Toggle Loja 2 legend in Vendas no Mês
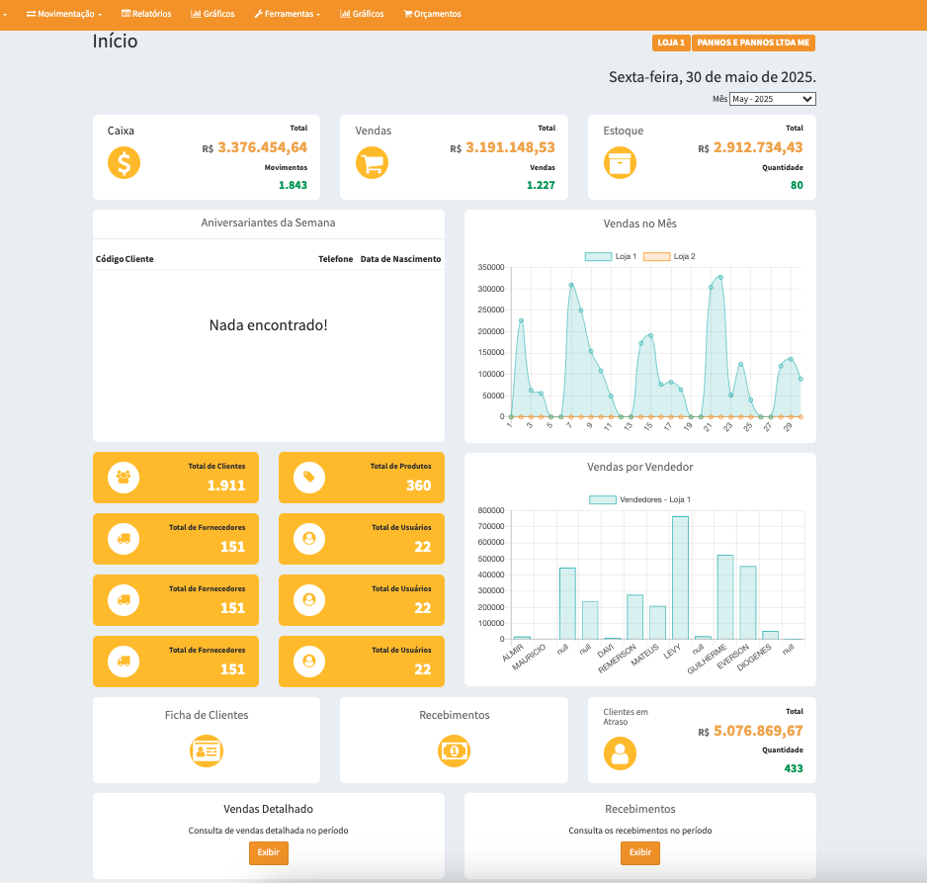 [x=669, y=256]
